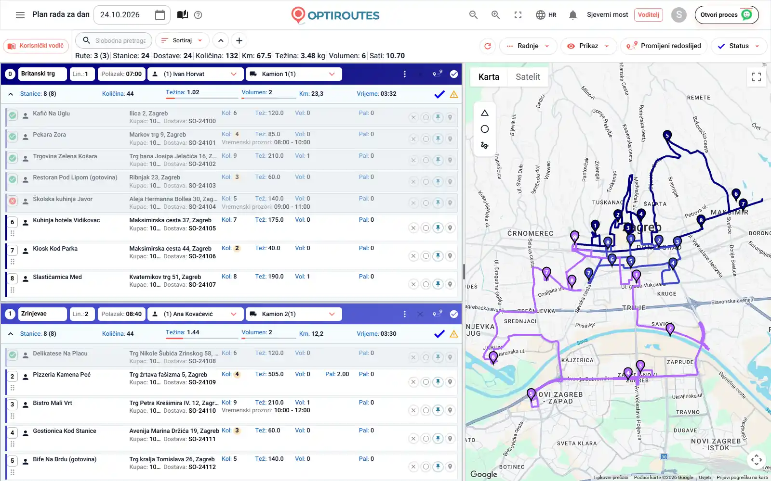Select radio circle for Slastičarnica Med
The width and height of the screenshot is (771, 481).
pyautogui.click(x=425, y=284)
